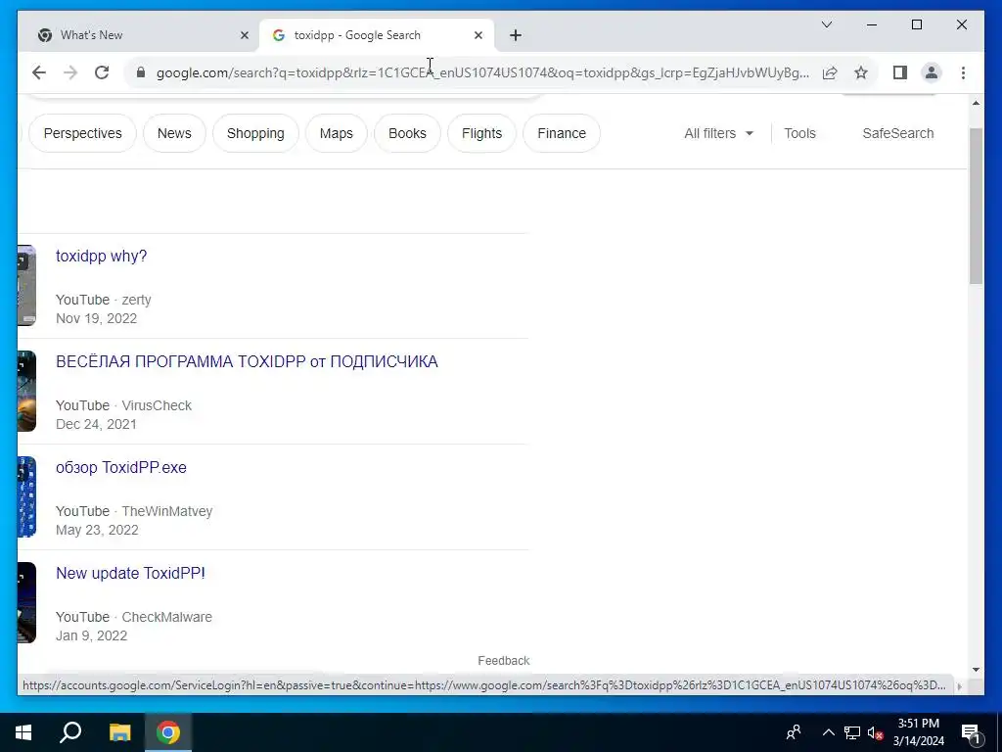Open a new tab with the plus button
This screenshot has height=752, width=1002.
coord(515,35)
